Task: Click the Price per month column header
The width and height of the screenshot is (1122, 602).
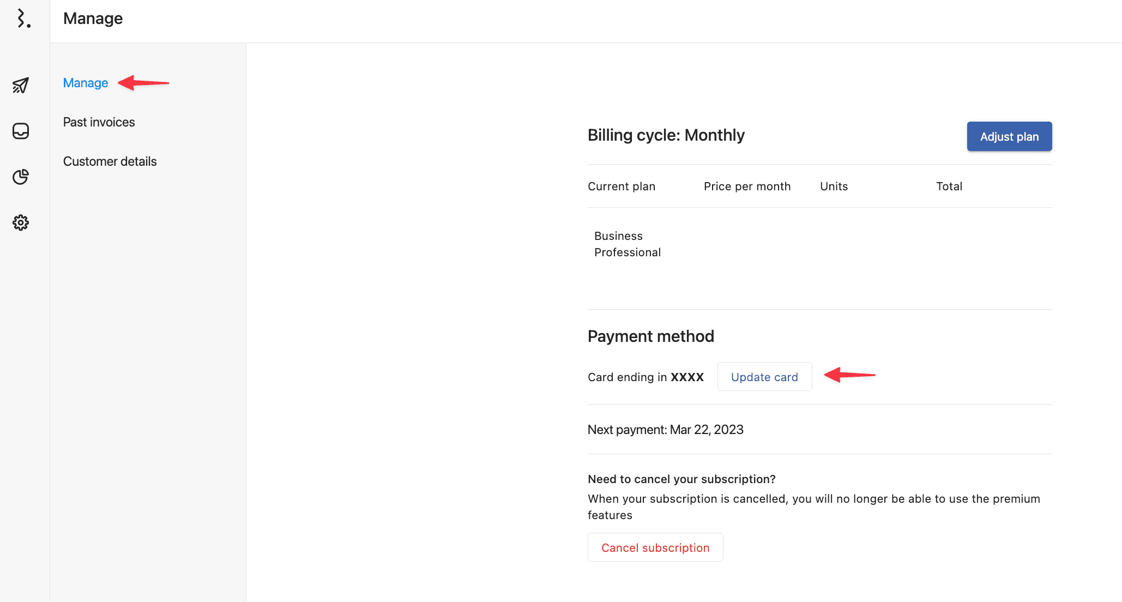Action: [747, 186]
